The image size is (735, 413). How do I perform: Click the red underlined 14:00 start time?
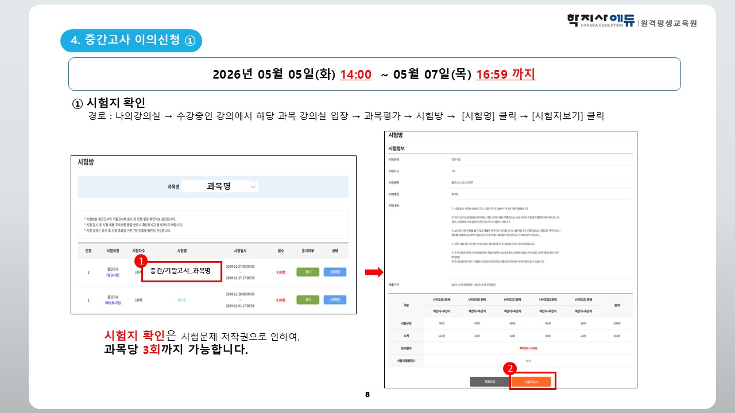pyautogui.click(x=355, y=75)
